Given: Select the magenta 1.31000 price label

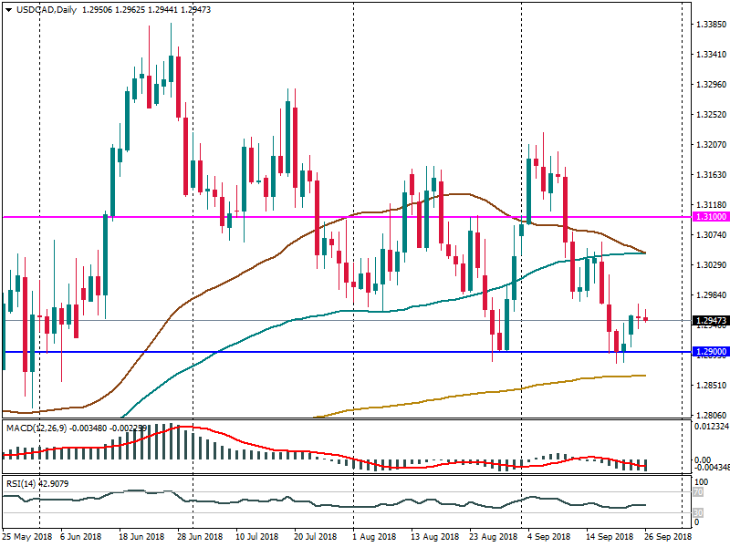Looking at the screenshot, I should (709, 217).
